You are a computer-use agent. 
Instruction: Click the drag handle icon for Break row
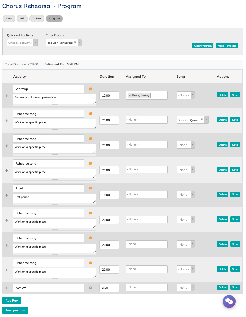pyautogui.click(x=6, y=195)
